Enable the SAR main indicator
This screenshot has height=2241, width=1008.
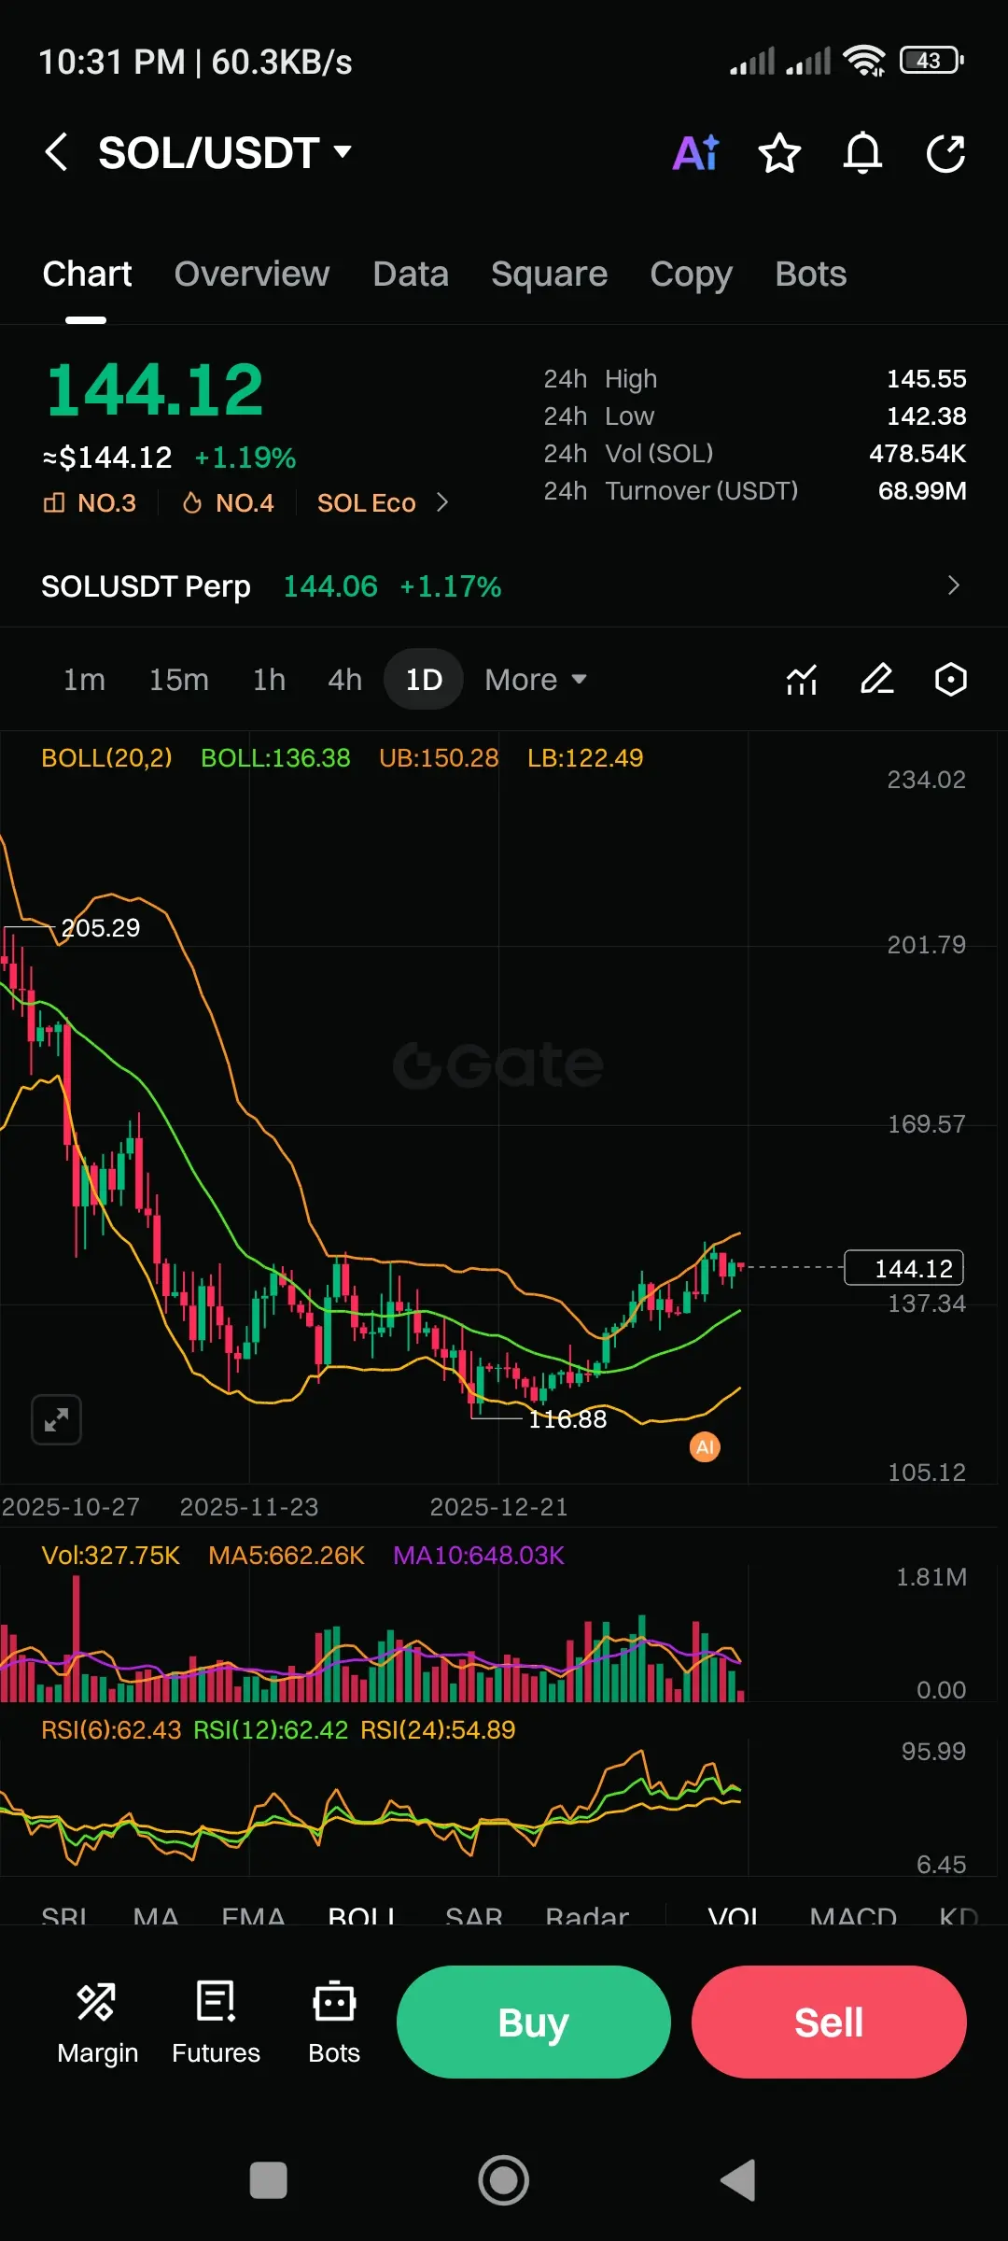click(x=474, y=1915)
